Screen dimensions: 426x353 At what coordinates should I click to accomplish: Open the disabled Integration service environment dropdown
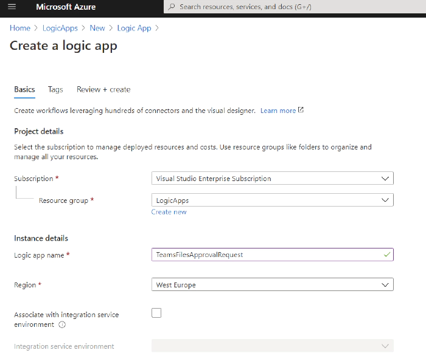click(x=273, y=346)
